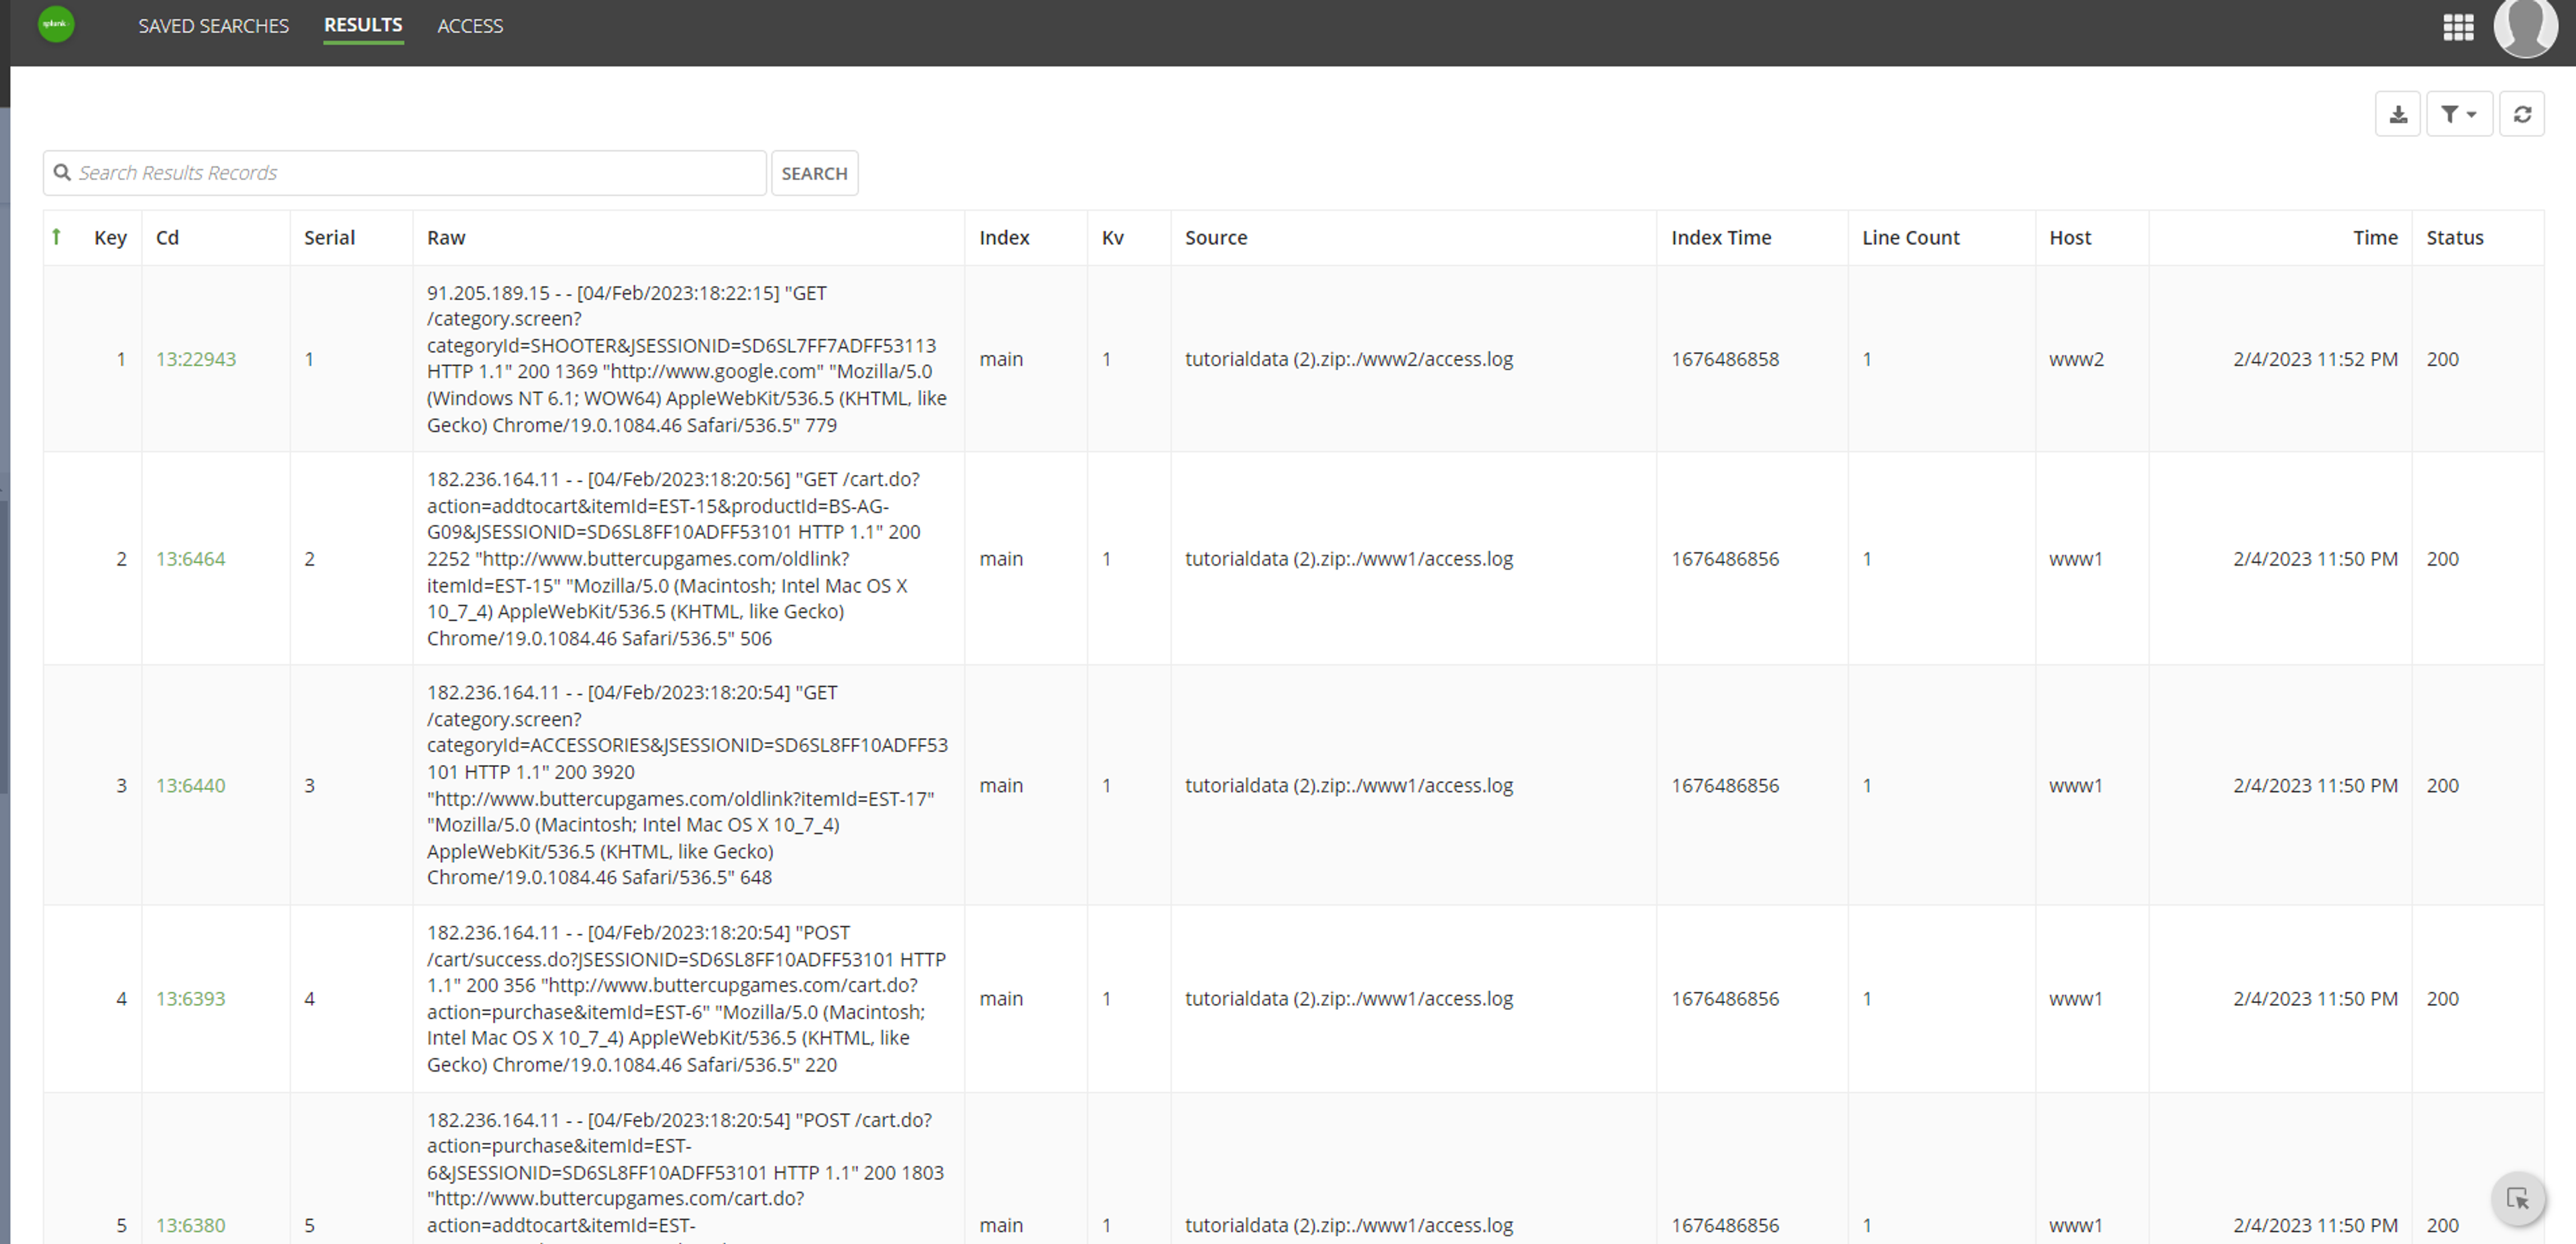This screenshot has height=1244, width=2576.
Task: Sort by the Kv column header
Action: tap(1112, 238)
